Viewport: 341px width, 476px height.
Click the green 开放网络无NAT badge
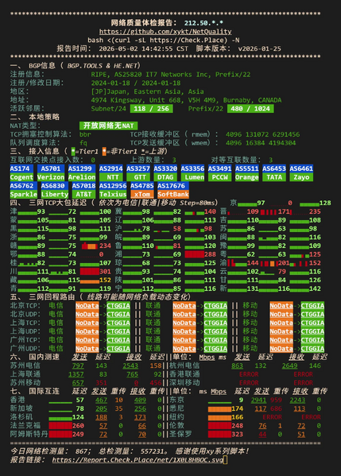click(108, 126)
